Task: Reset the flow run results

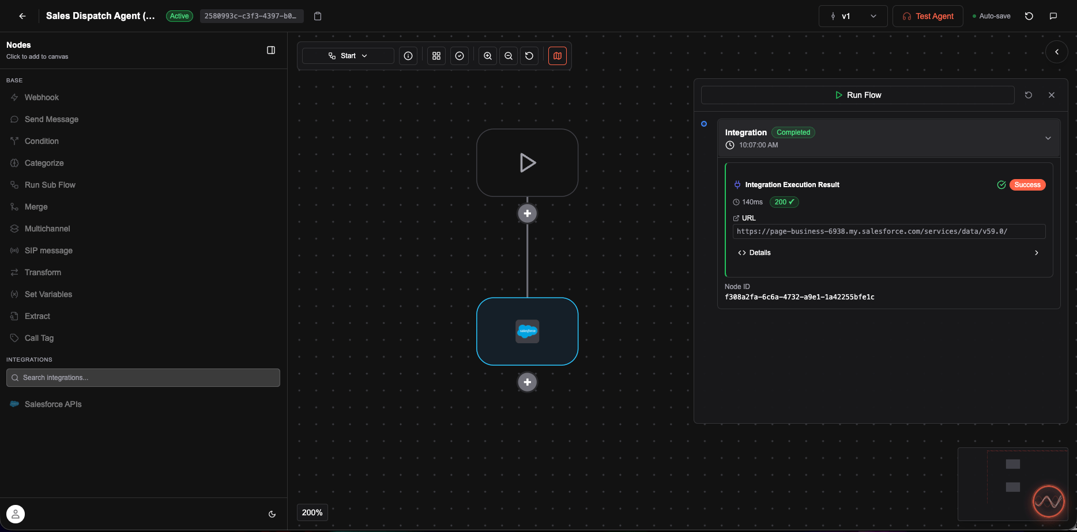Action: pos(1029,95)
